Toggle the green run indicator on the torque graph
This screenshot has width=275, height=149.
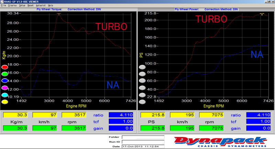click(5, 74)
